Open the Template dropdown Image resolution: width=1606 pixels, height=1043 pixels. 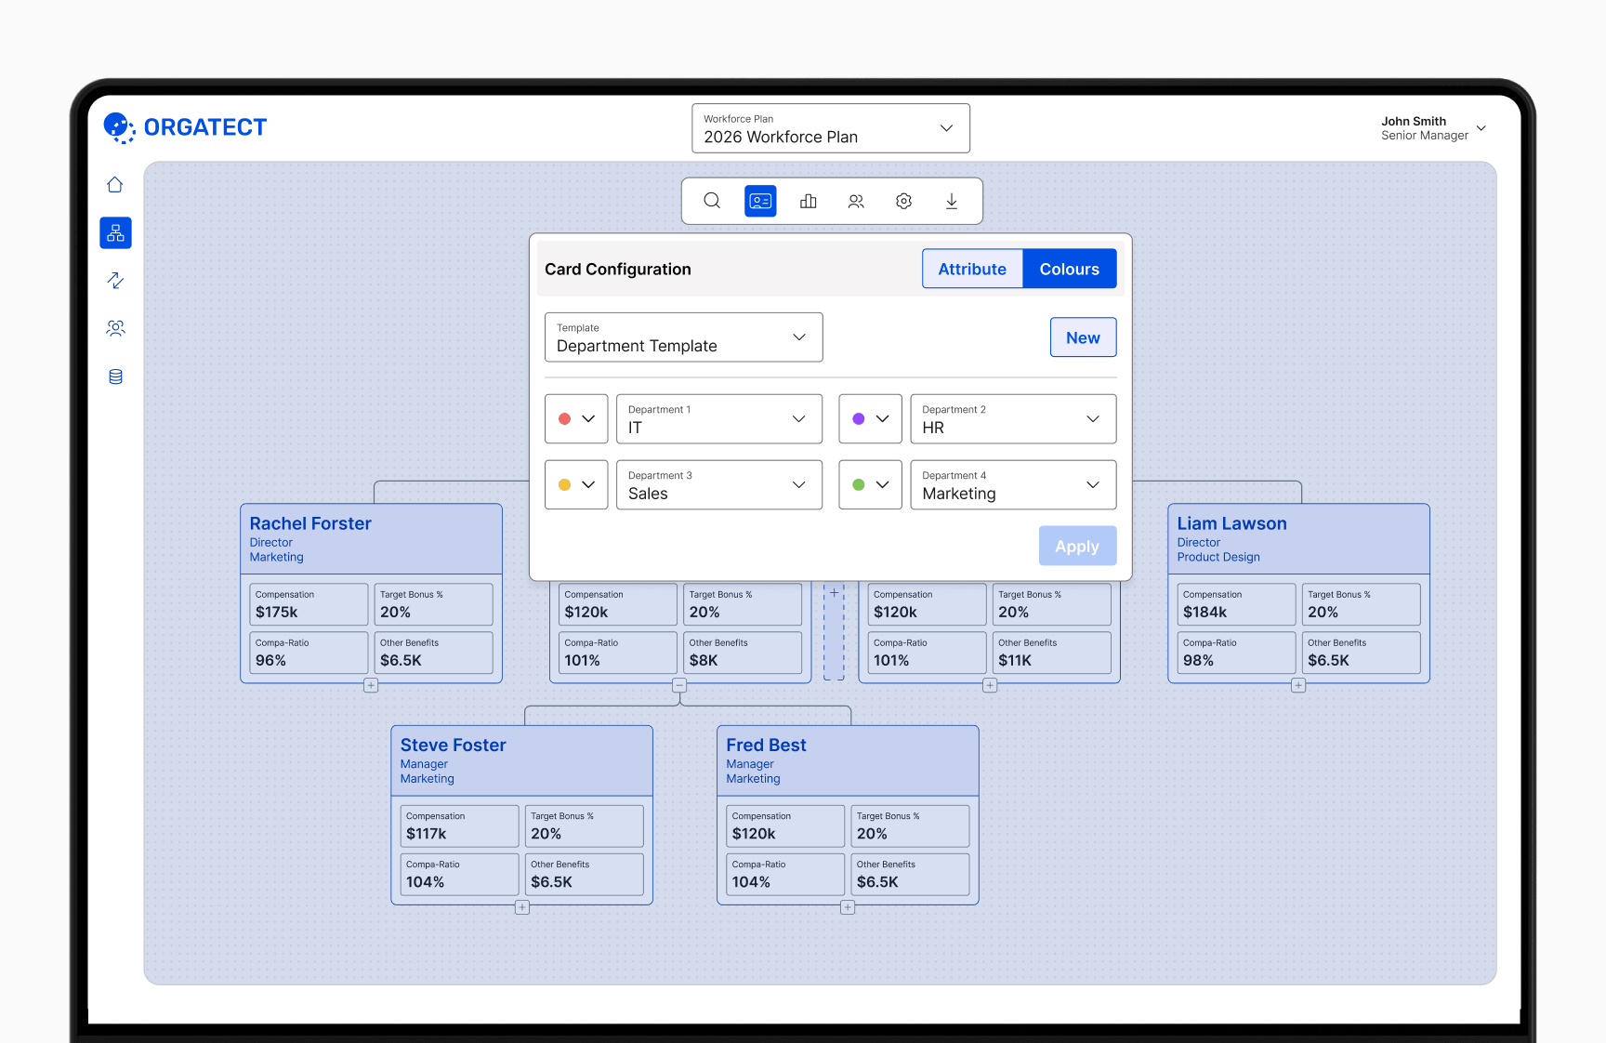(684, 337)
